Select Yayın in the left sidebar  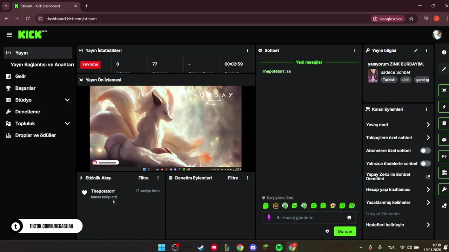(x=38, y=53)
